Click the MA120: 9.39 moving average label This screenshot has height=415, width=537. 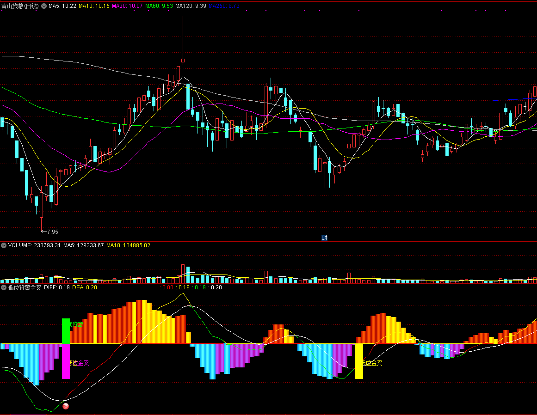191,6
